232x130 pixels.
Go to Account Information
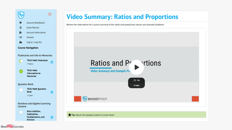(x=36, y=32)
